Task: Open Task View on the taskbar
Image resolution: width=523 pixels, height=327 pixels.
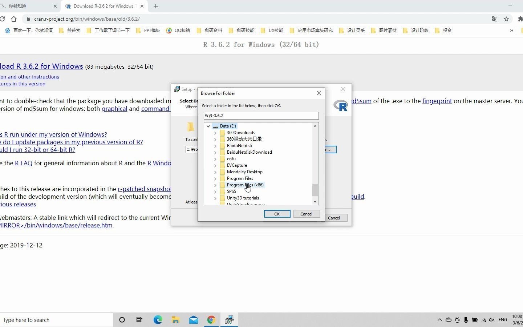Action: (139, 320)
